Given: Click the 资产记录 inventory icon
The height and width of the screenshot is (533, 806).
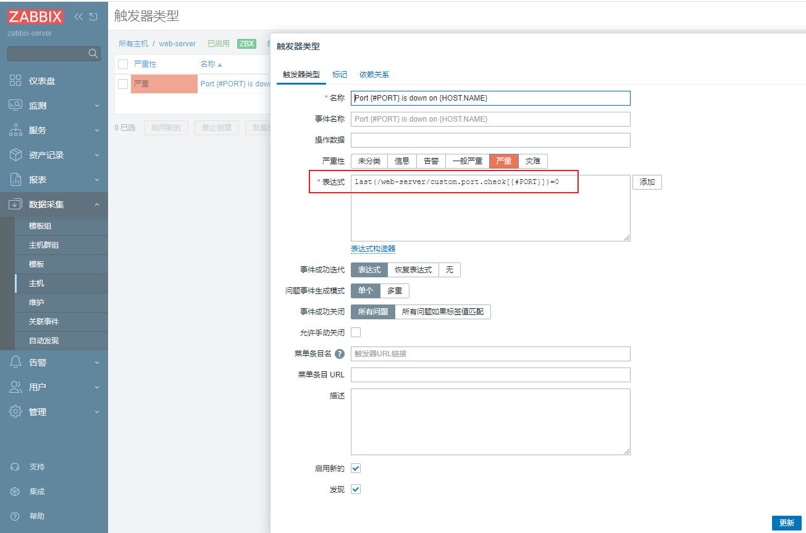Looking at the screenshot, I should (15, 155).
